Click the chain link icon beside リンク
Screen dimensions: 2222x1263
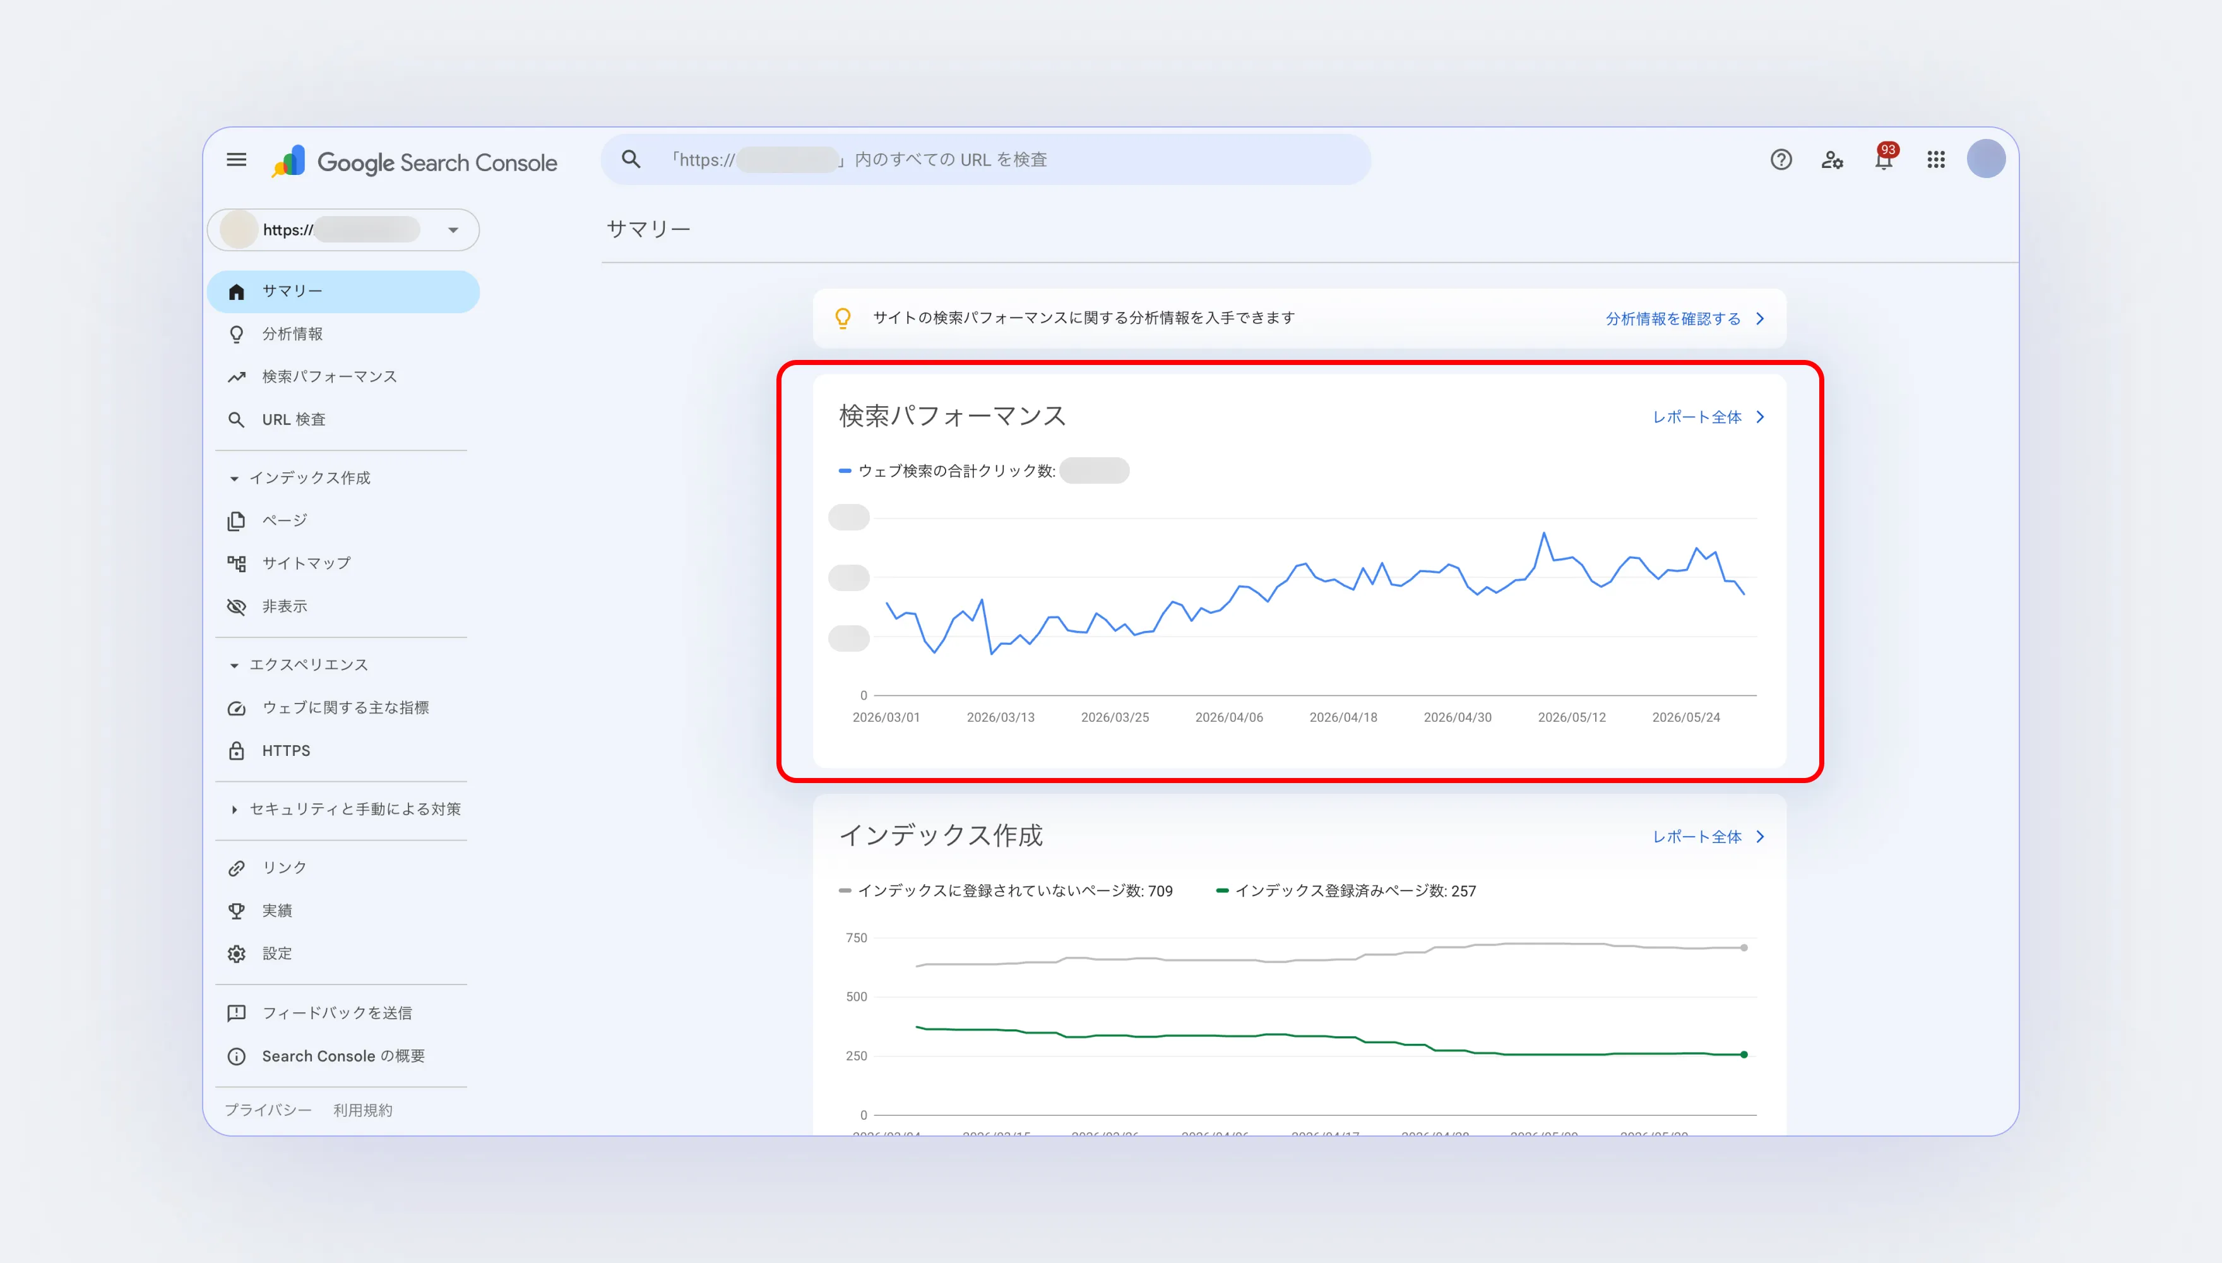236,868
